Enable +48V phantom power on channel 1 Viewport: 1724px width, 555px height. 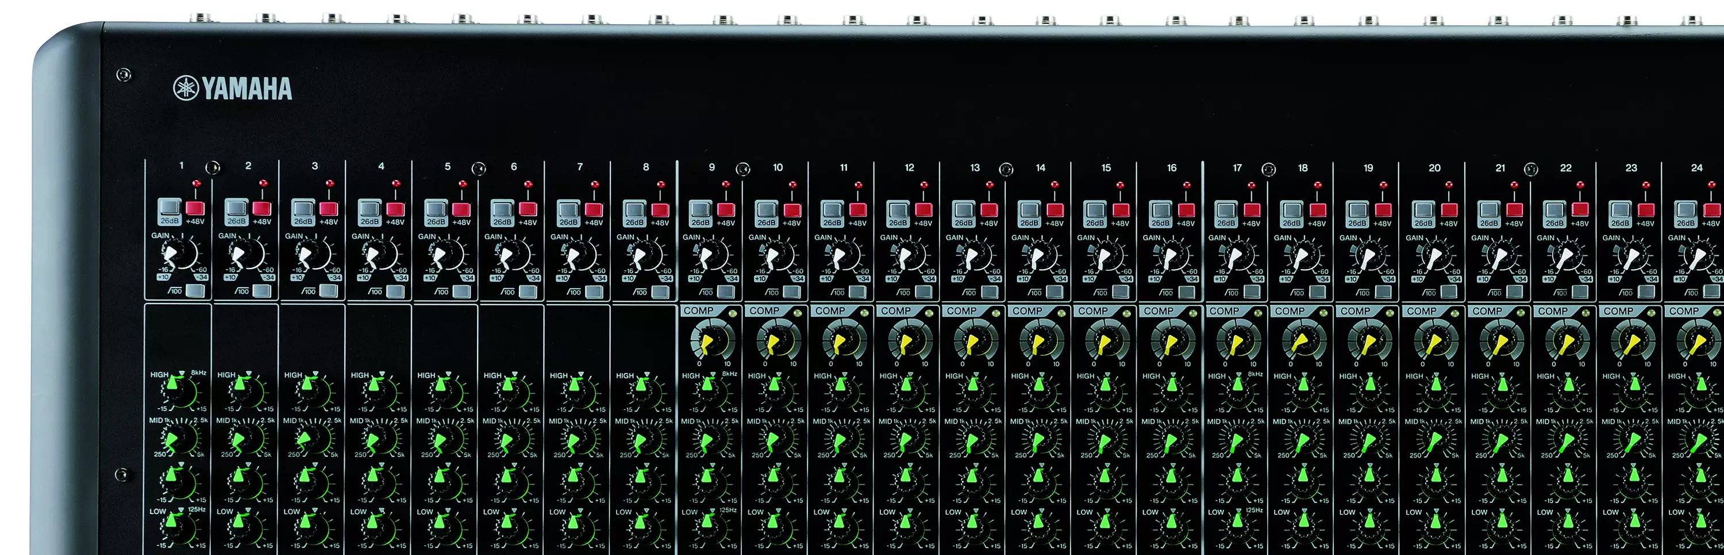[195, 207]
